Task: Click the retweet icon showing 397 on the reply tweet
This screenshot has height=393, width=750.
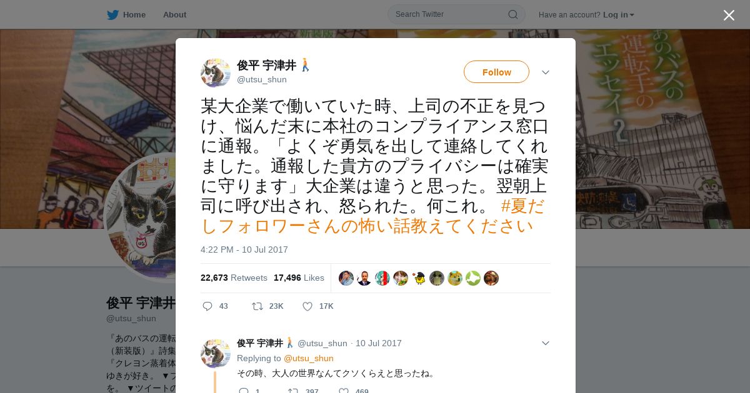Action: pos(292,391)
